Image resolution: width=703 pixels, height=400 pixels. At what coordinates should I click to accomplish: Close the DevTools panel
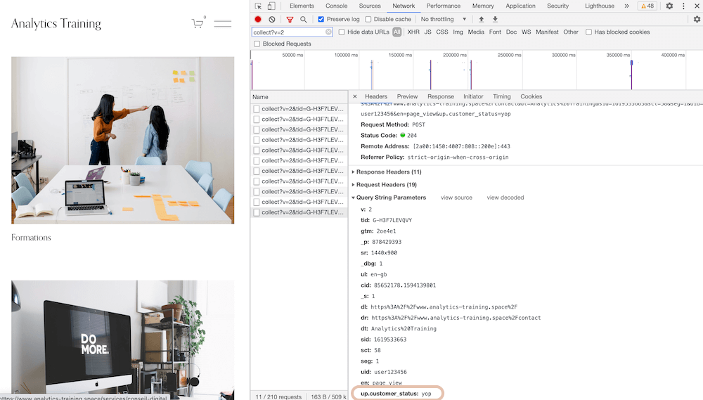[697, 6]
